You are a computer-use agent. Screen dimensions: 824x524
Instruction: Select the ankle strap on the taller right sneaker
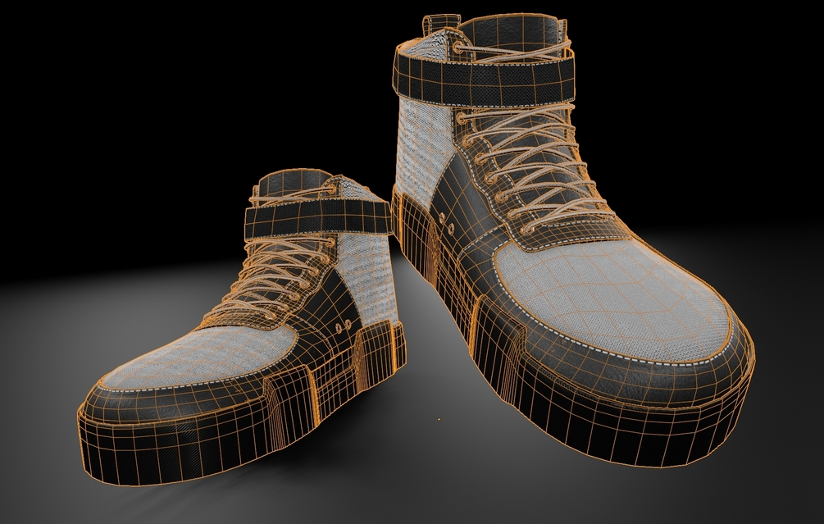(x=482, y=77)
